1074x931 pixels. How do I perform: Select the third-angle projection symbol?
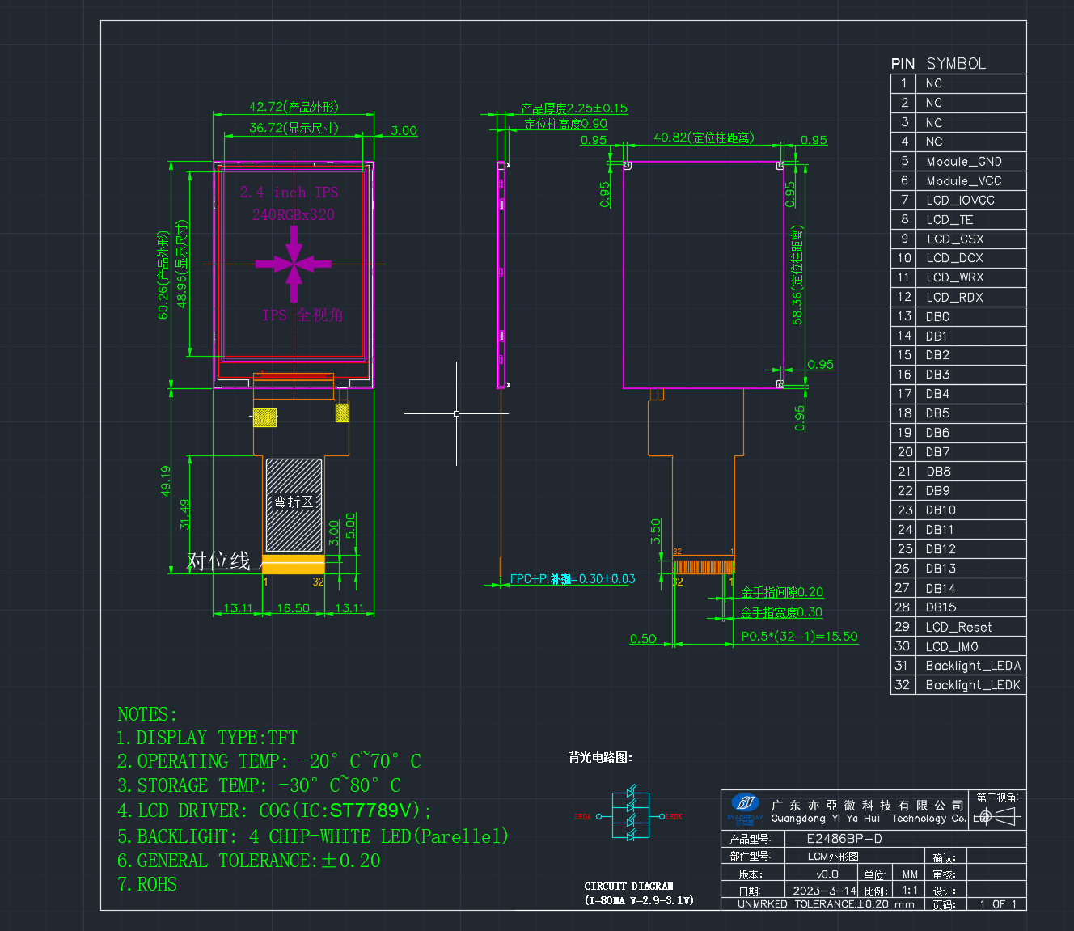pos(996,817)
